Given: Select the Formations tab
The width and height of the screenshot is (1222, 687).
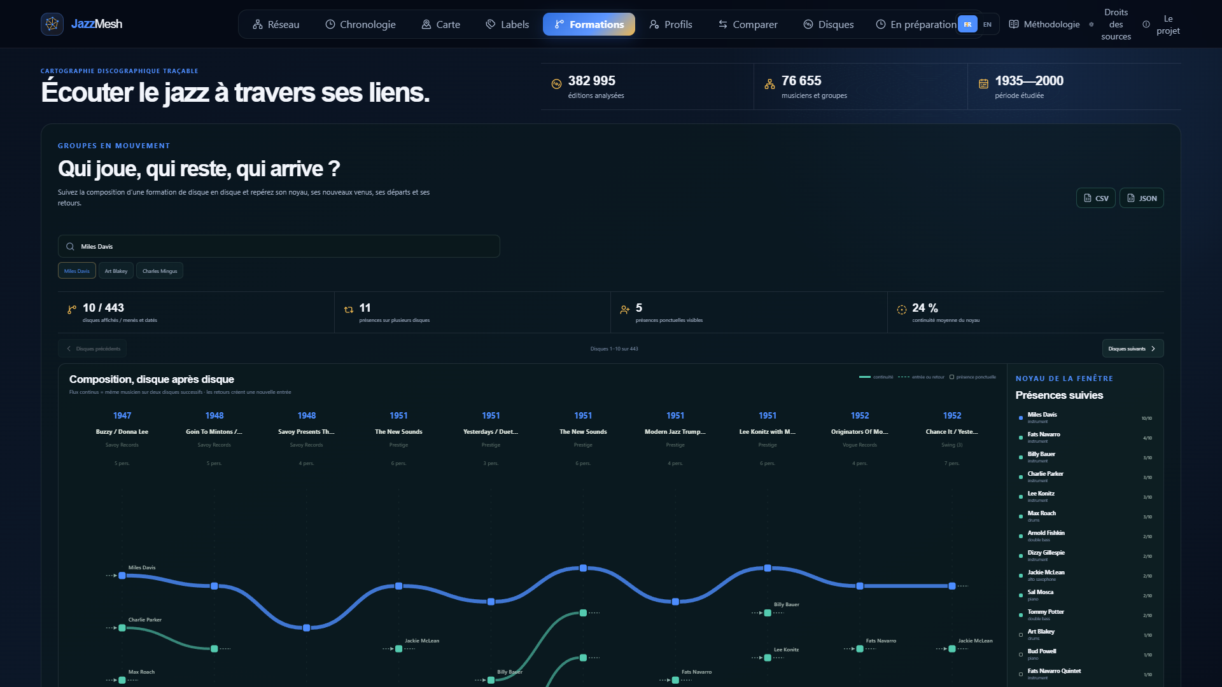Looking at the screenshot, I should pos(589,24).
